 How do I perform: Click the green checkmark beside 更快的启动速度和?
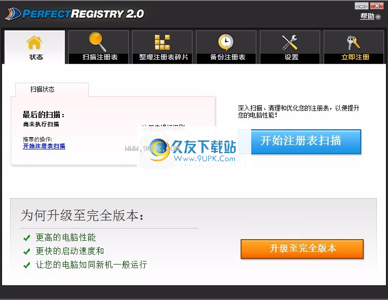click(27, 251)
